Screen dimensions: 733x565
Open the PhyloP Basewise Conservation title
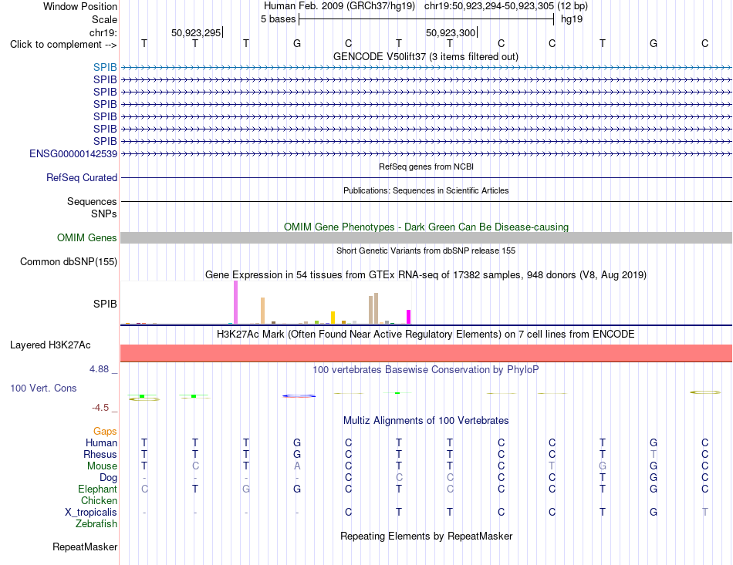tap(426, 370)
